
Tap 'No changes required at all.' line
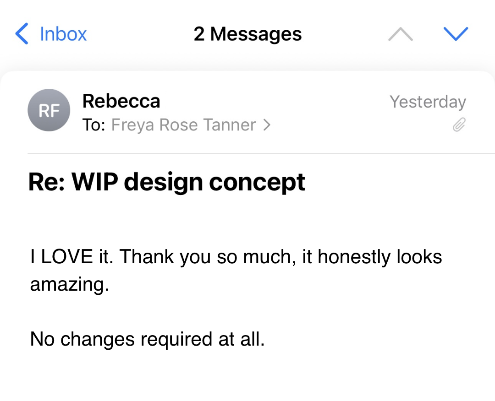[x=147, y=339]
